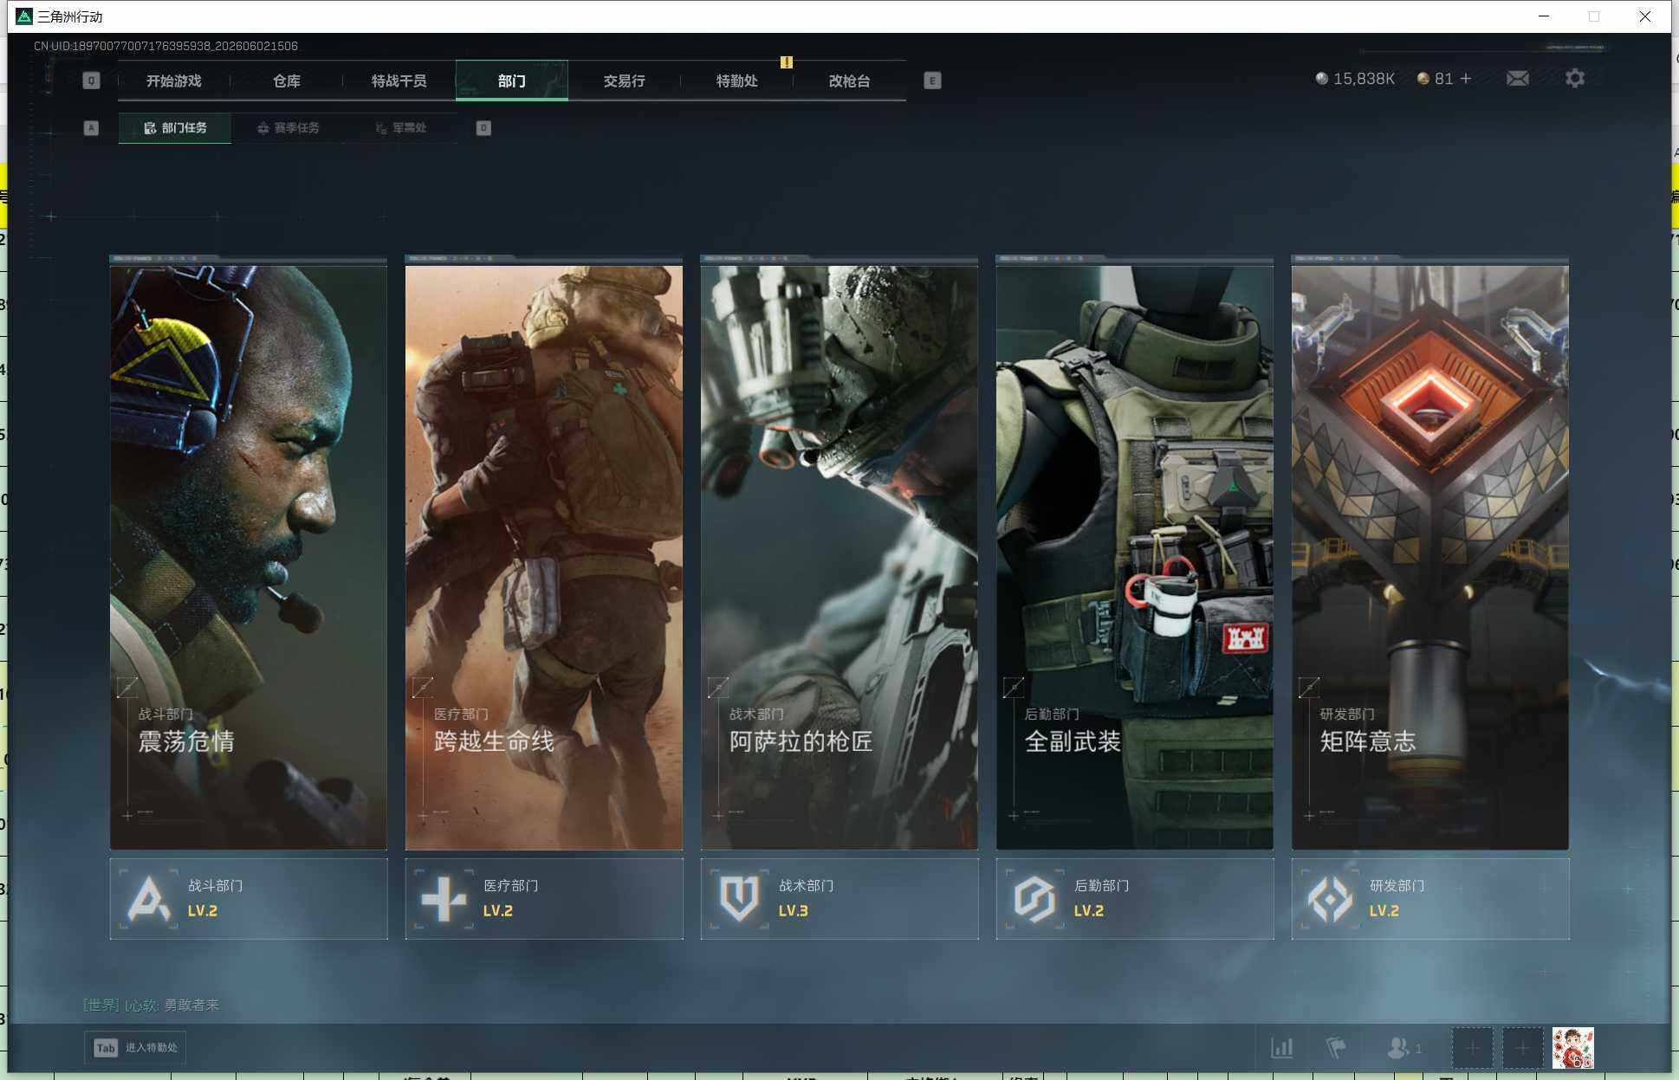
Task: Click the world chat message 勇敢者来
Action: 191,1006
